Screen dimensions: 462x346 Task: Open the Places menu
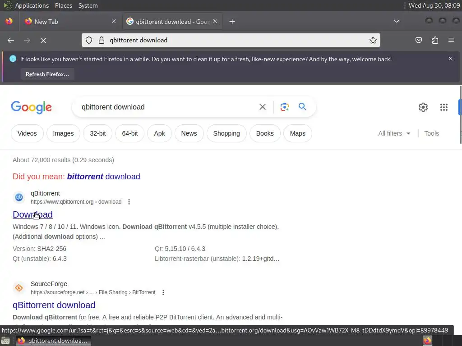point(64,5)
